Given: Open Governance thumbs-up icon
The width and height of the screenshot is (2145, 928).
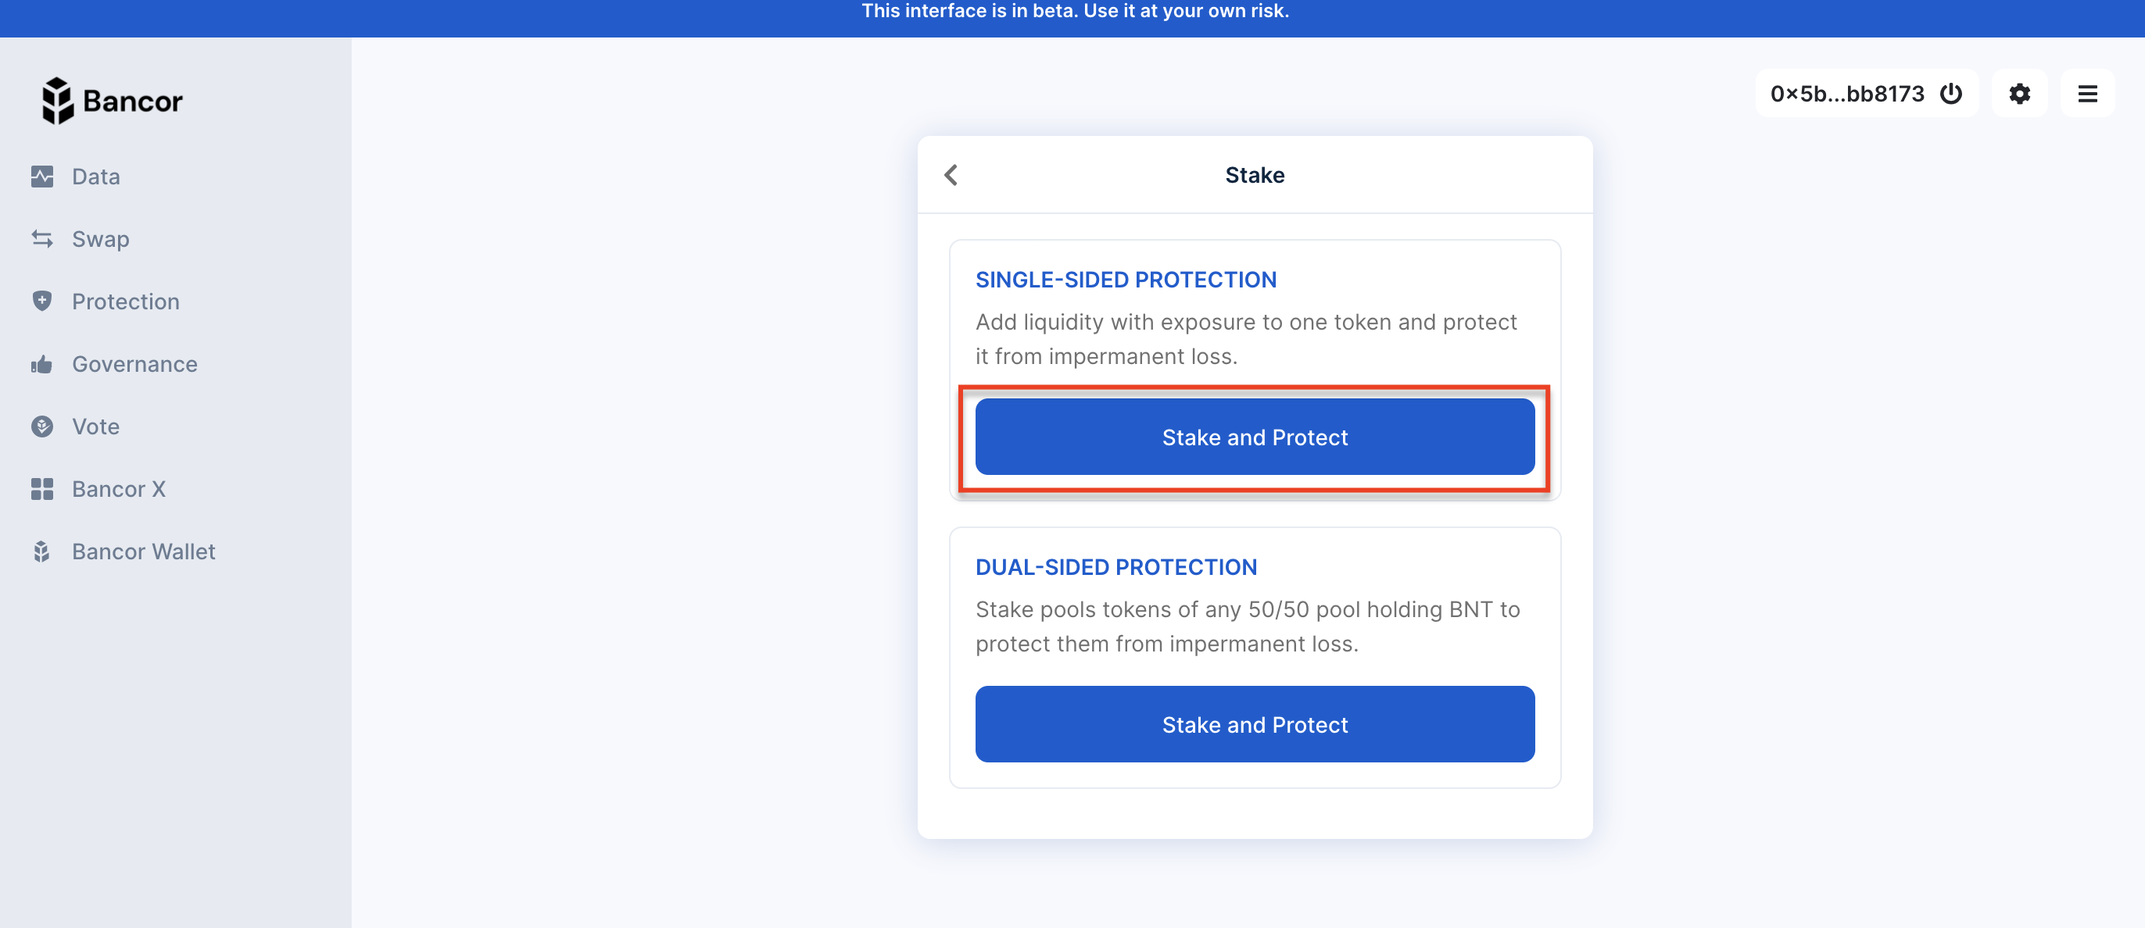Looking at the screenshot, I should [41, 364].
